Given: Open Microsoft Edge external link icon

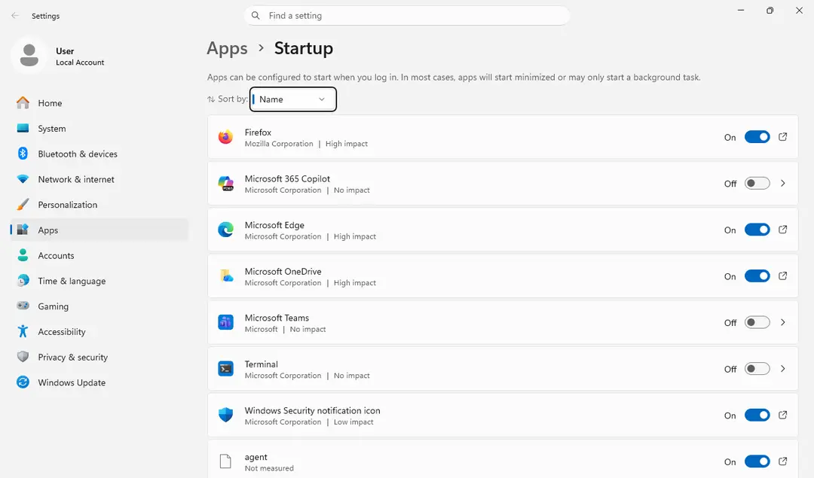Looking at the screenshot, I should 783,230.
